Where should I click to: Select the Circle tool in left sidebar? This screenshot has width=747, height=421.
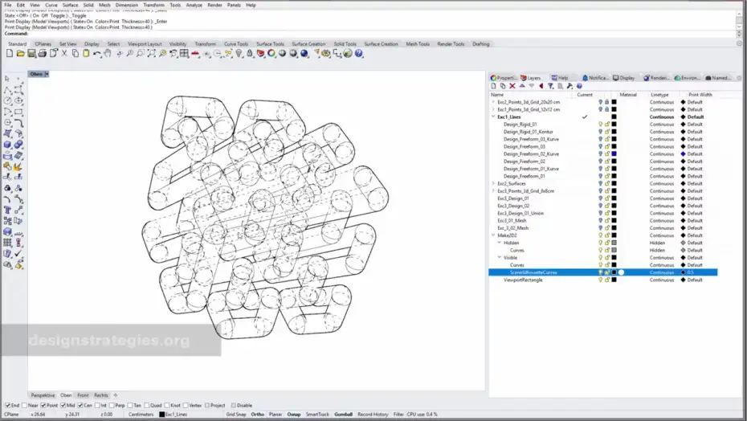(x=7, y=100)
